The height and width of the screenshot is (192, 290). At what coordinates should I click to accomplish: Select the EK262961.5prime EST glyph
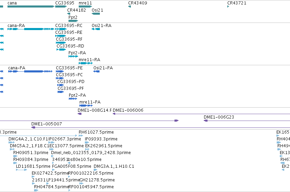click(87, 149)
